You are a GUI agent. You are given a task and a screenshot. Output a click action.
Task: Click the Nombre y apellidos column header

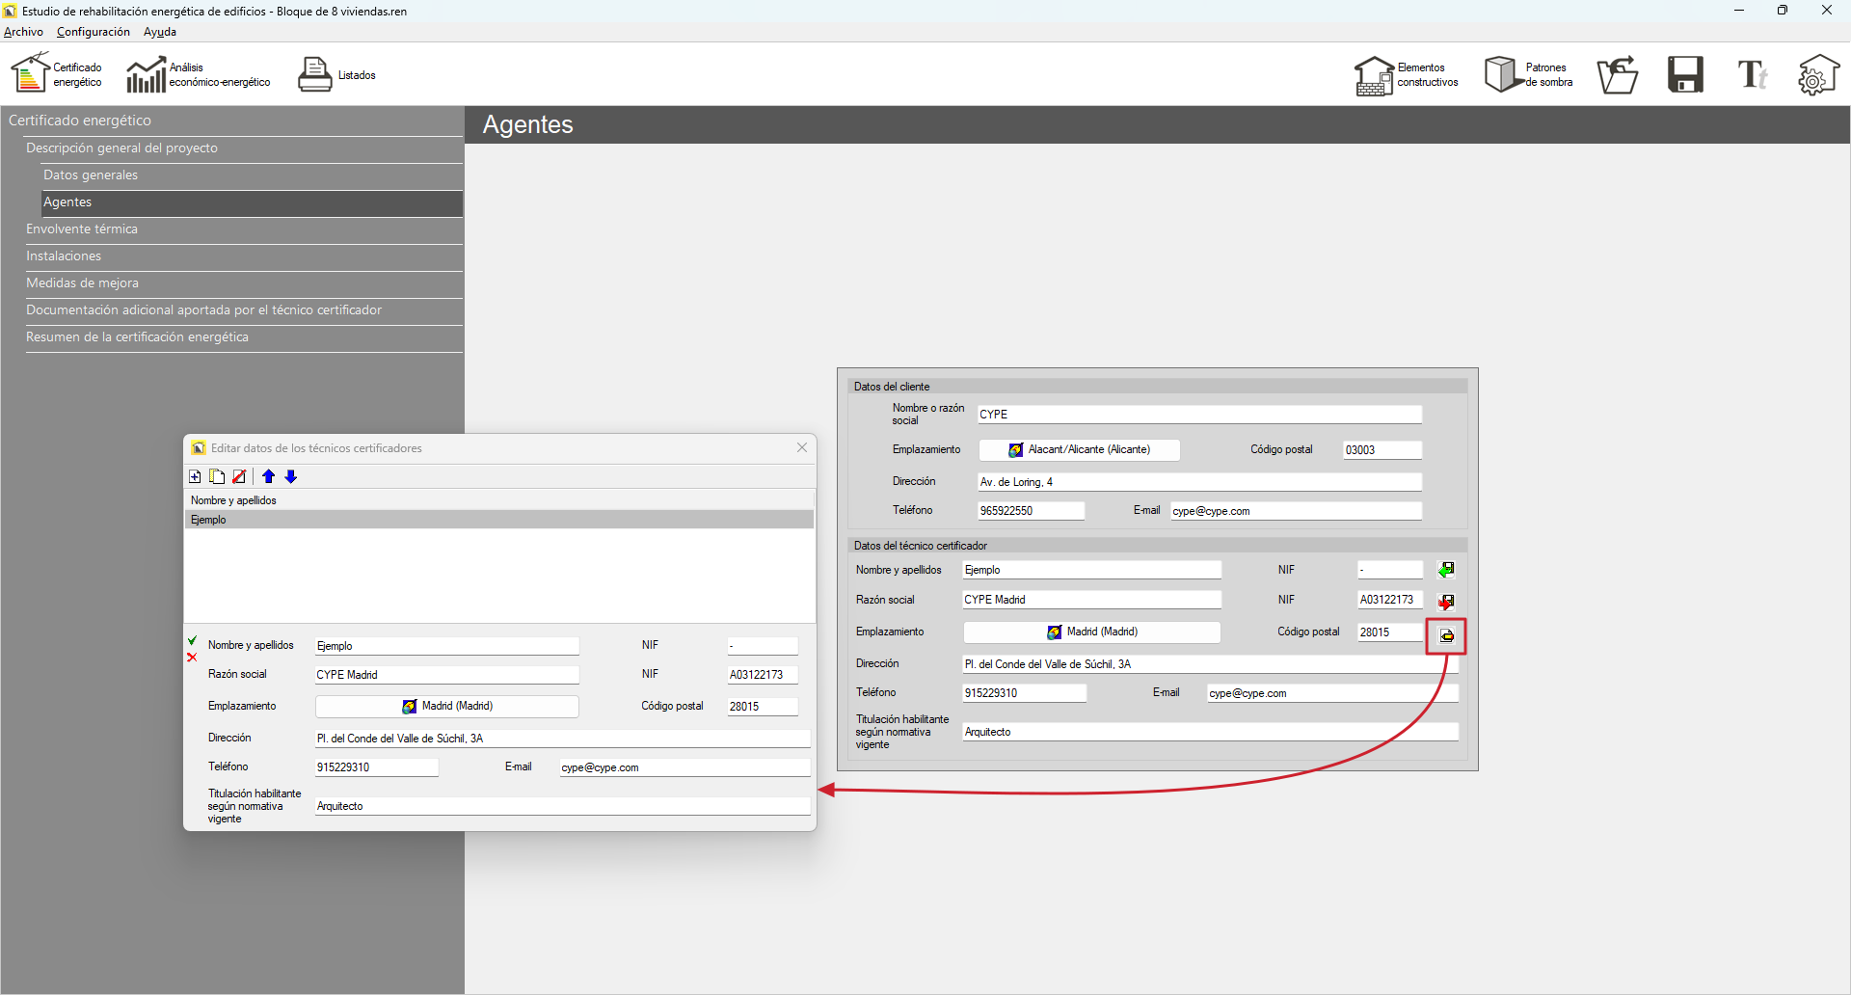(499, 500)
